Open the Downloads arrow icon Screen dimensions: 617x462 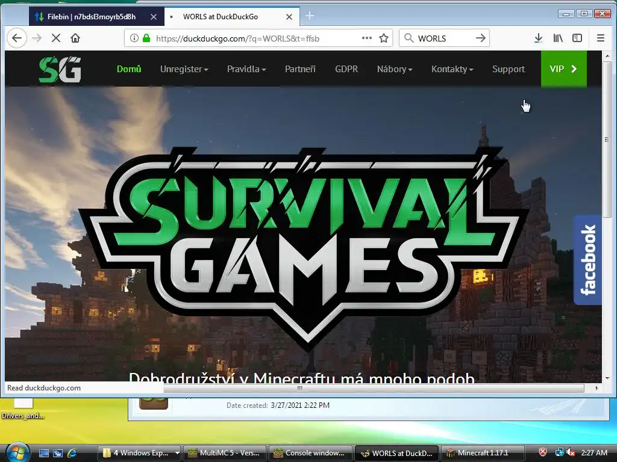(x=538, y=38)
